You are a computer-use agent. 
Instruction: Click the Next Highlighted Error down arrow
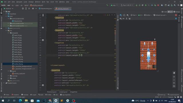click(x=114, y=15)
